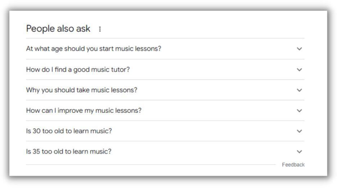Click the Feedback link

click(293, 165)
